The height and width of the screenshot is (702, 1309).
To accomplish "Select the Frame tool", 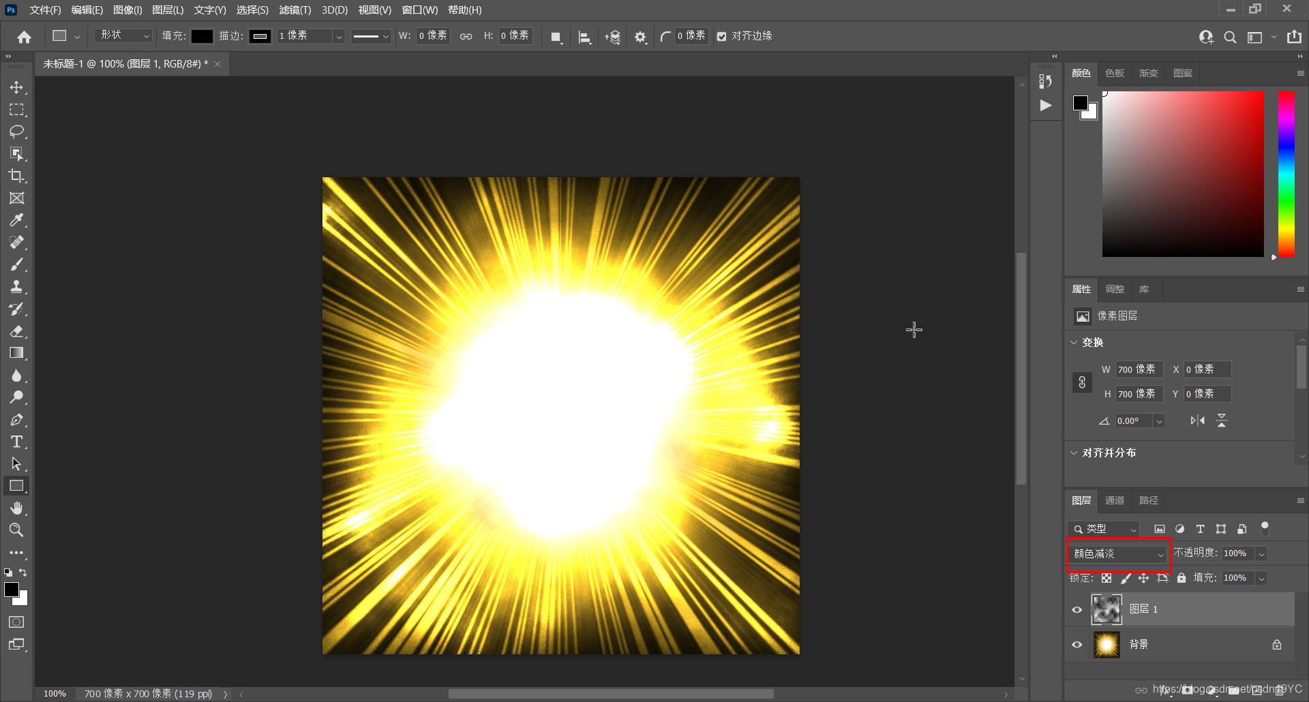I will pos(16,198).
